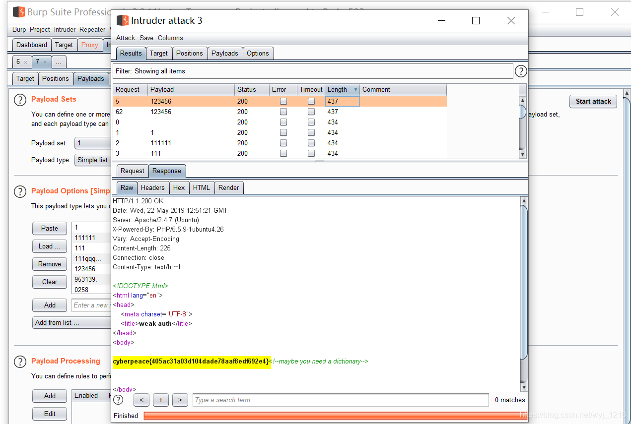Toggle Timeout checkbox for request 62
This screenshot has height=424, width=631.
[311, 112]
